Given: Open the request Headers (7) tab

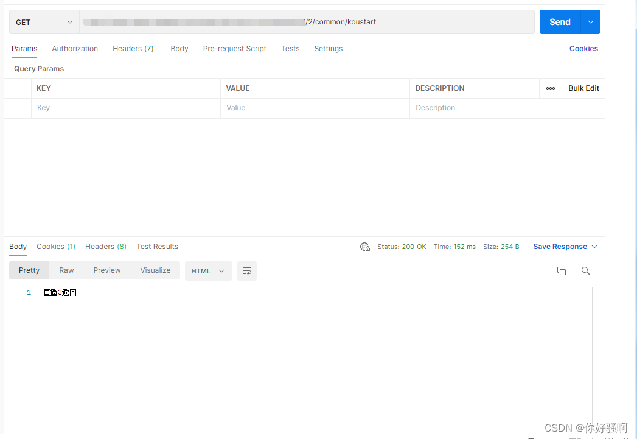Looking at the screenshot, I should pyautogui.click(x=133, y=48).
